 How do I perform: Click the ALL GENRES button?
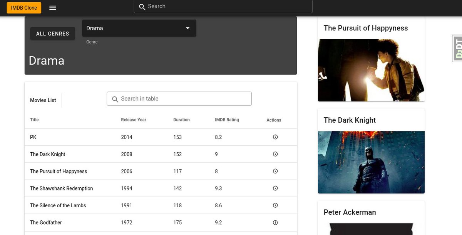(x=53, y=33)
